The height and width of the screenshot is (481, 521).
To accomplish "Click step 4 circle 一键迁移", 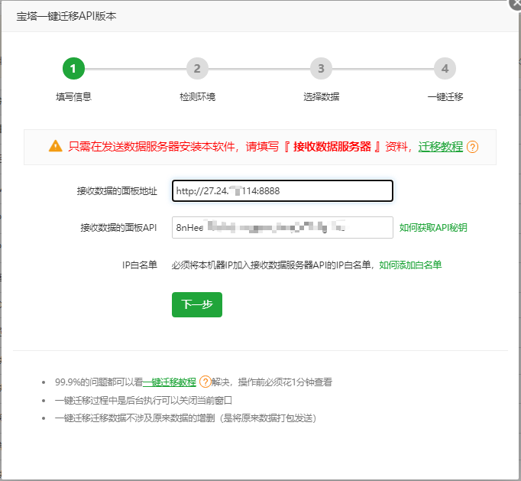I will click(x=445, y=69).
